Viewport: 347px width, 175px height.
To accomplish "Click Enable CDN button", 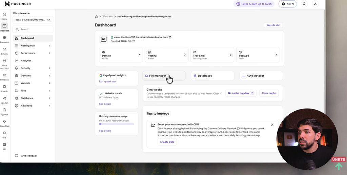I will (167, 142).
